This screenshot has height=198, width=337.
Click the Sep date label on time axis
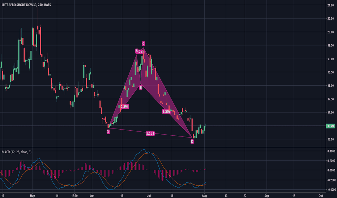click(x=266, y=195)
